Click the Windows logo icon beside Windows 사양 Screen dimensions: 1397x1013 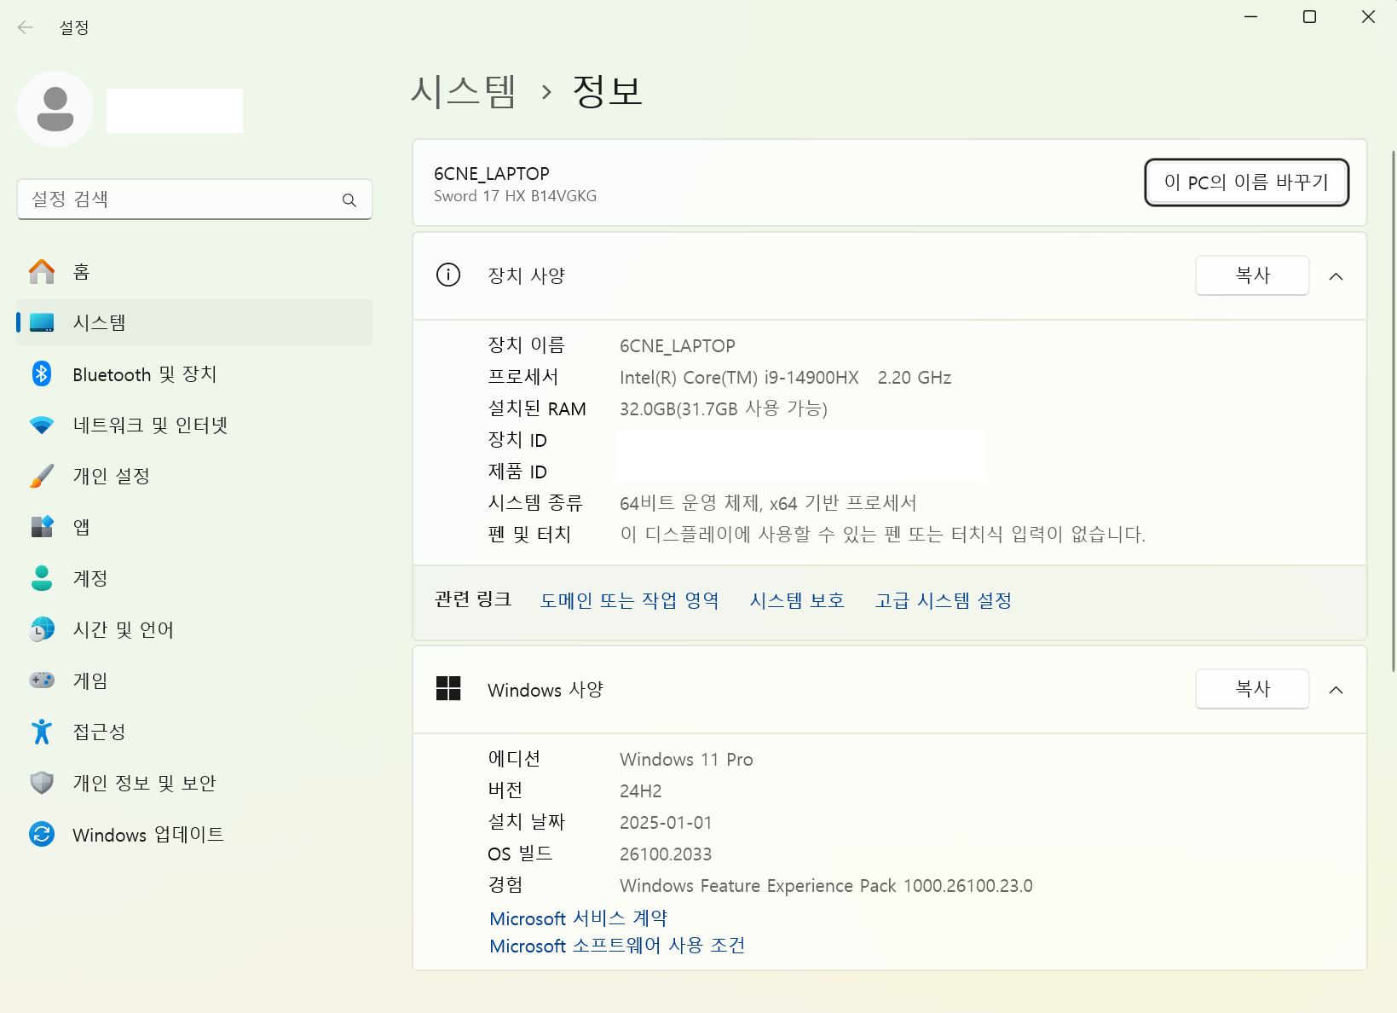[448, 688]
